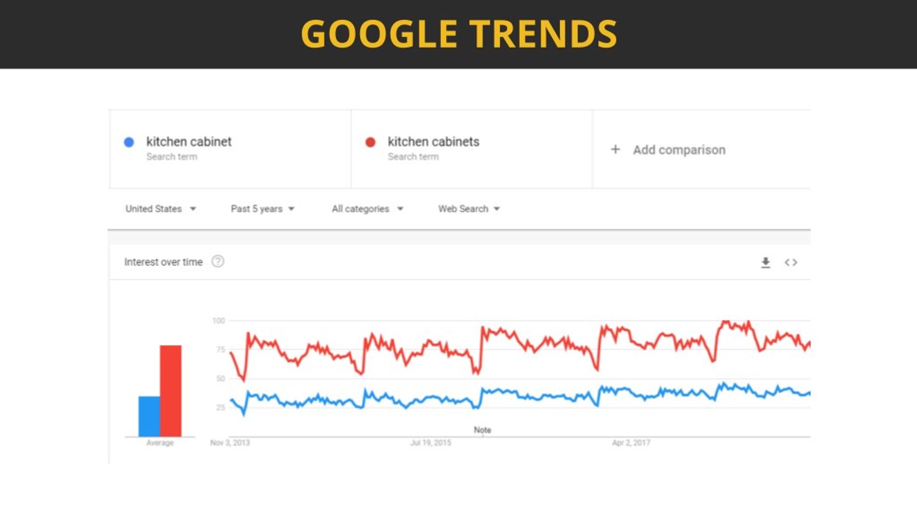Click the plus icon for Add comparison
The width and height of the screenshot is (917, 515).
pyautogui.click(x=615, y=149)
